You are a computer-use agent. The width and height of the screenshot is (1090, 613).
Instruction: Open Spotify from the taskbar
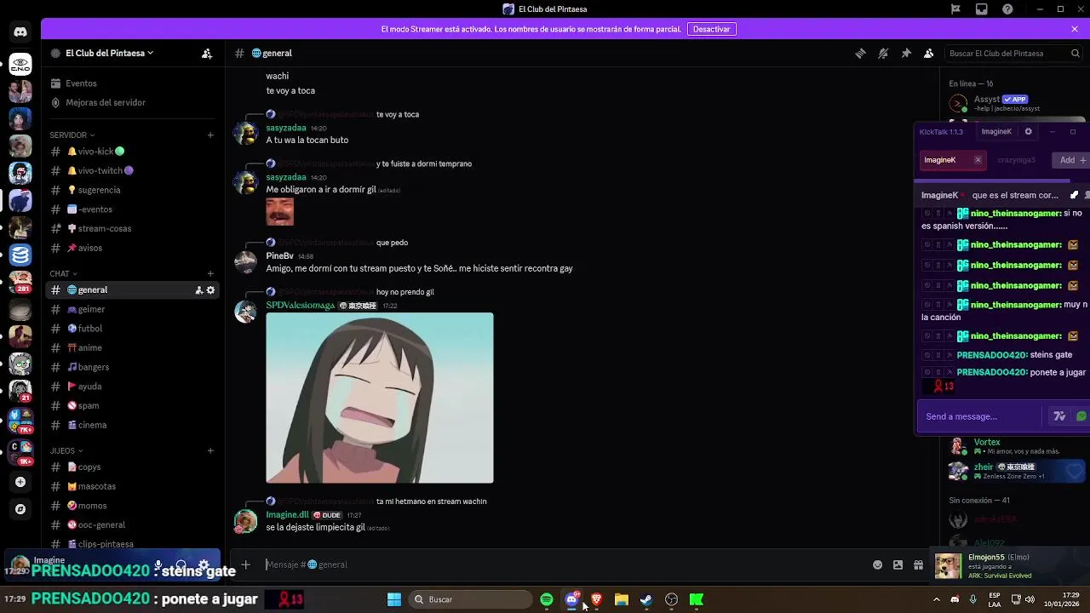pyautogui.click(x=547, y=599)
